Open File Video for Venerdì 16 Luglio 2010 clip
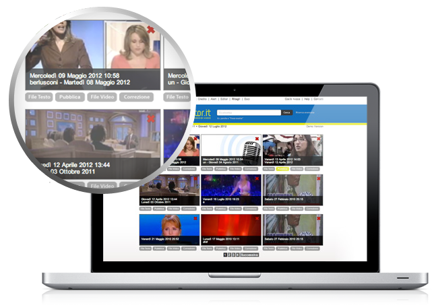432x305 pixels. tap(235, 209)
